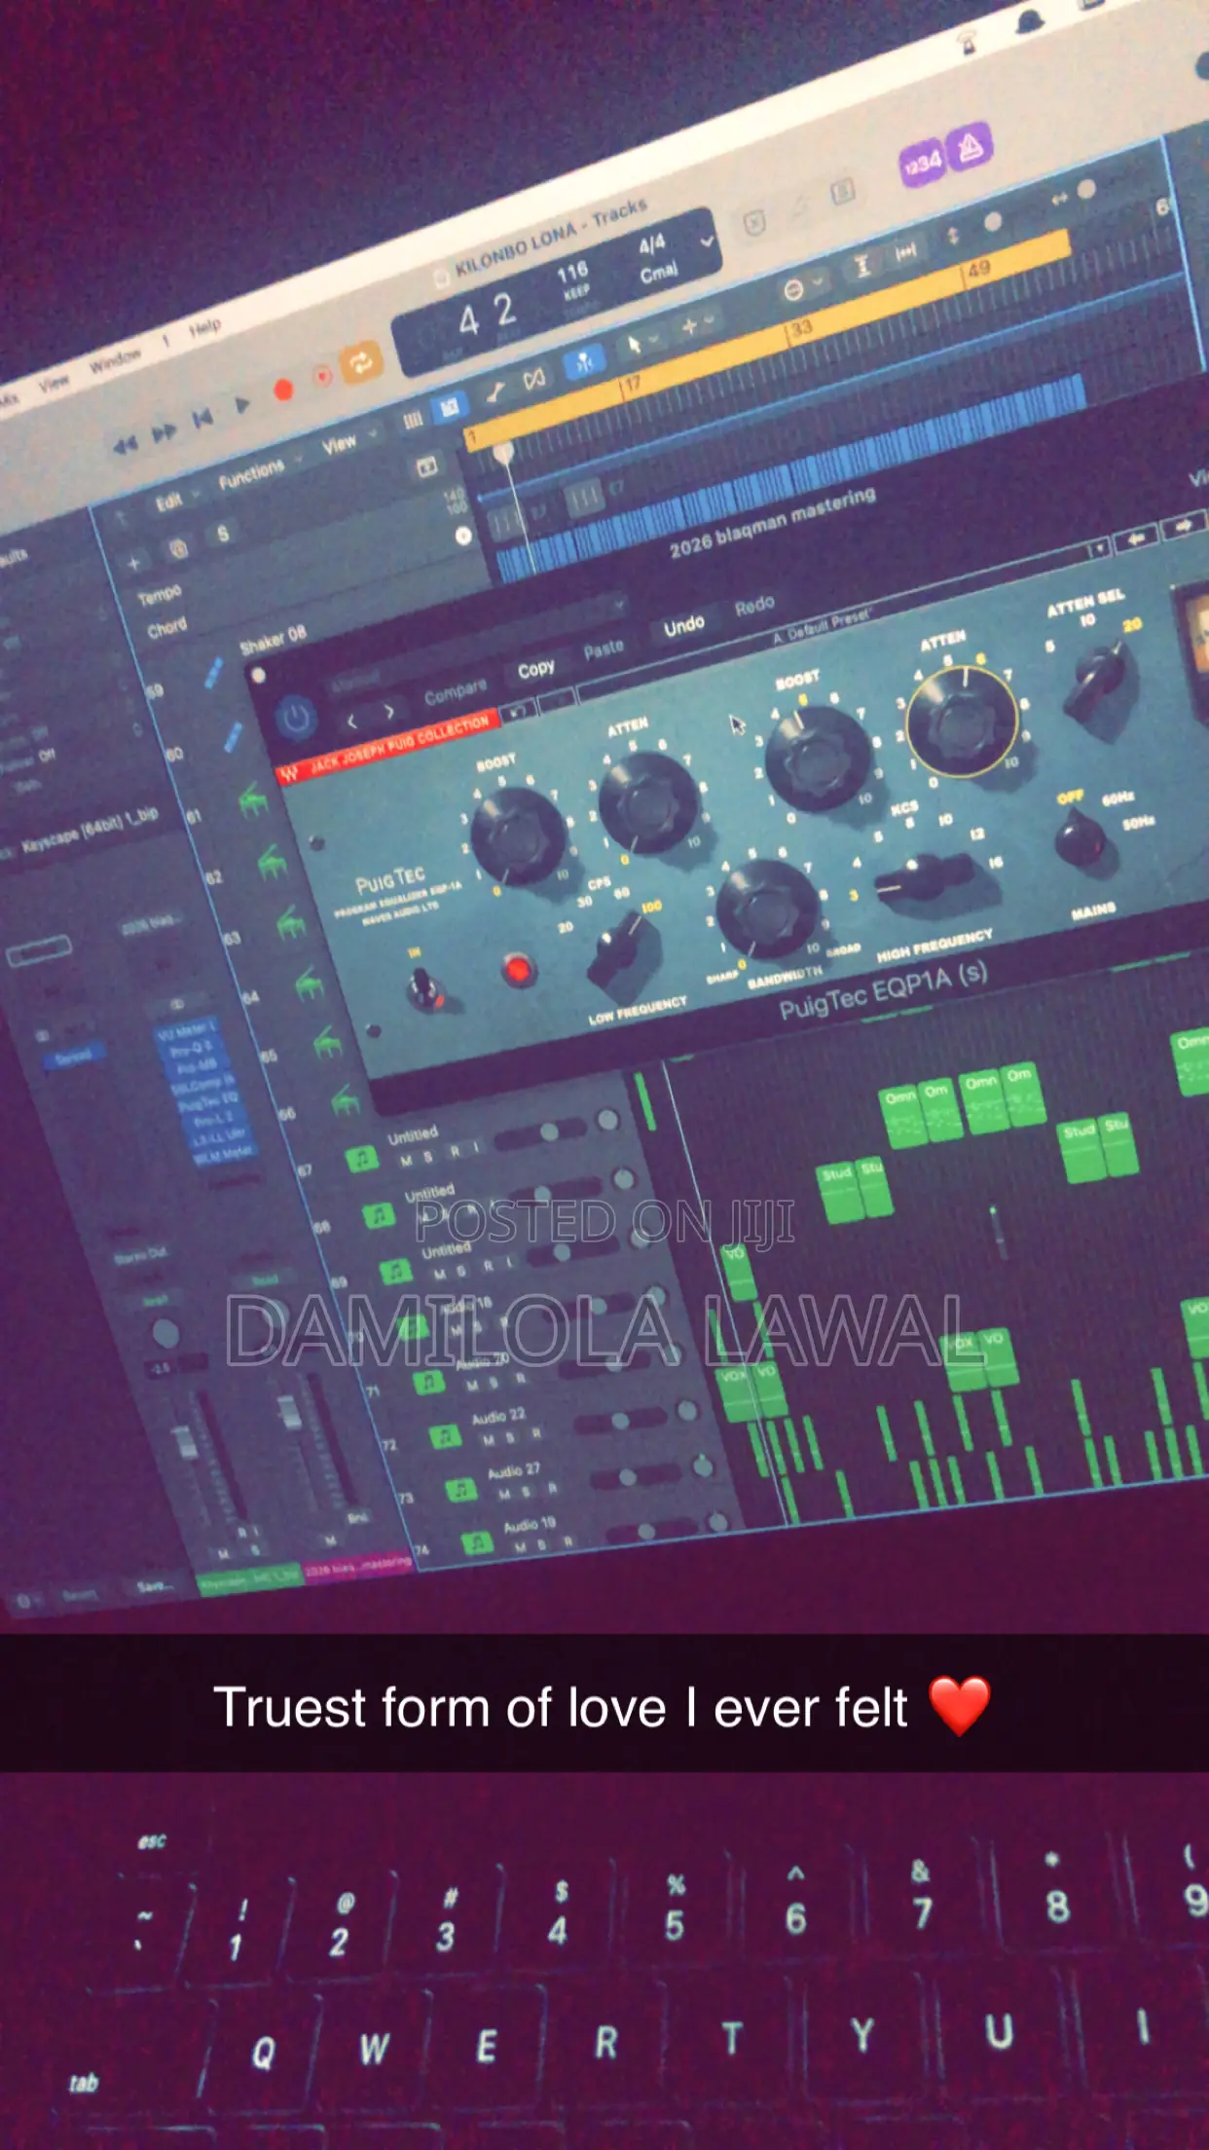Click the low frequency BOOST knob
1209x2150 pixels.
click(x=518, y=835)
